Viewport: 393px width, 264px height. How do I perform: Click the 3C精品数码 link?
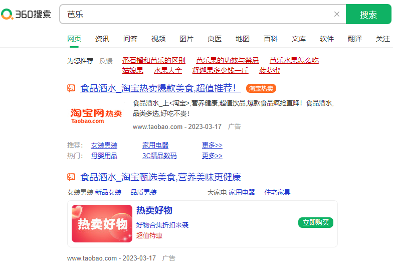click(159, 156)
